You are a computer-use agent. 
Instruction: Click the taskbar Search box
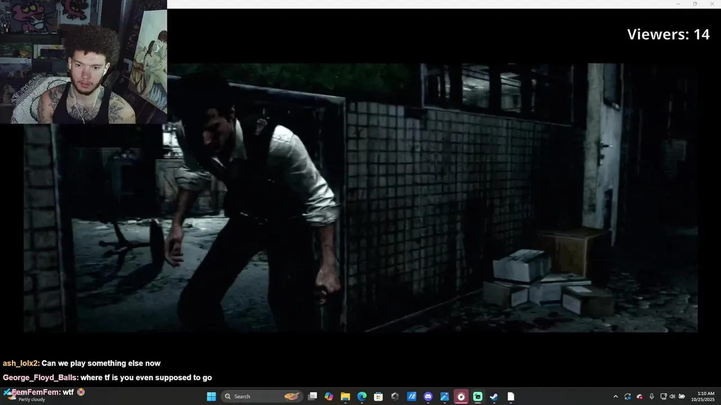[x=262, y=397]
